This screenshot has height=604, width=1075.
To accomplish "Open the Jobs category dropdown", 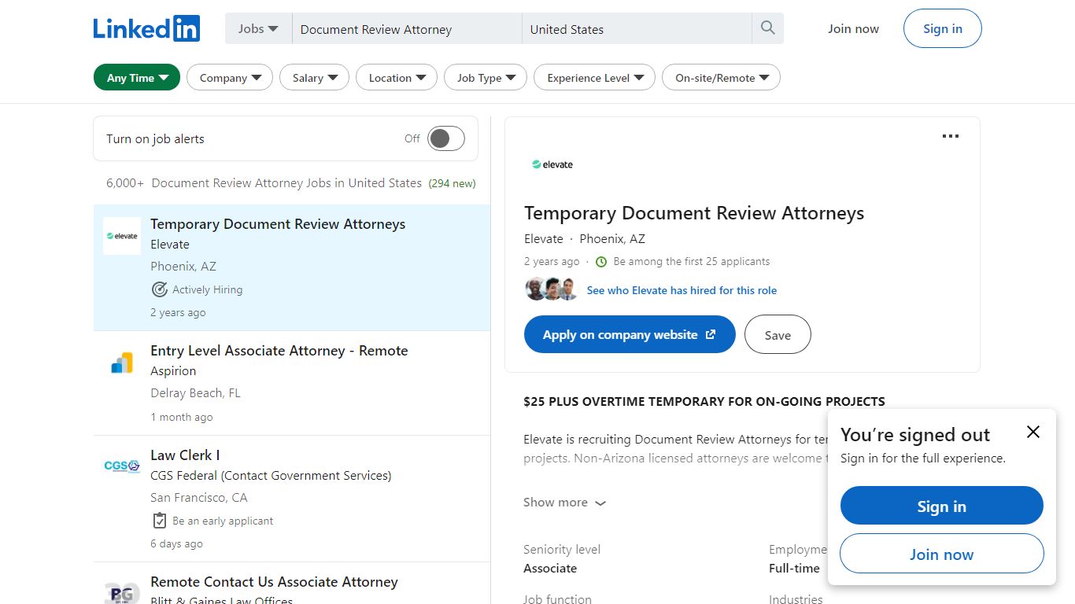I will [258, 29].
